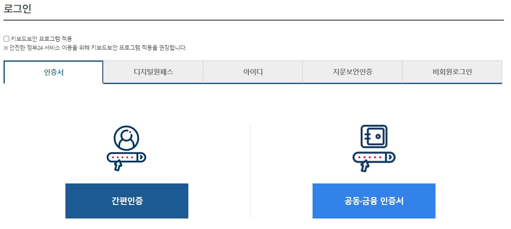This screenshot has width=511, height=229.
Task: Select the 인증서 login tab
Action: point(54,72)
